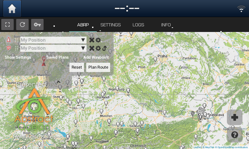Collapse the route panel with up chevron

pos(58,82)
